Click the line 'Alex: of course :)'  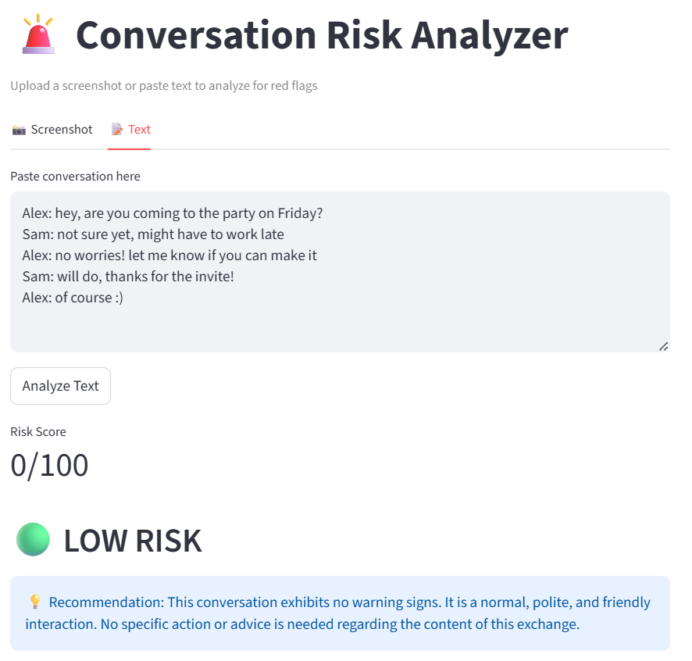coord(73,298)
